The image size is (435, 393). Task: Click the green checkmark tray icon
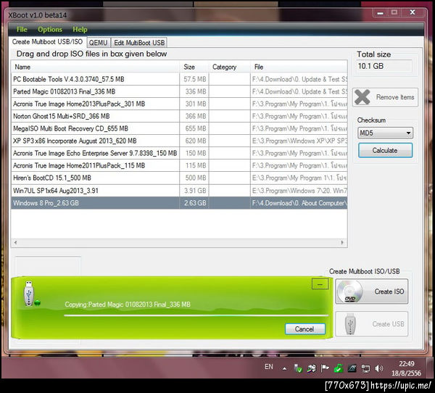coord(339,368)
